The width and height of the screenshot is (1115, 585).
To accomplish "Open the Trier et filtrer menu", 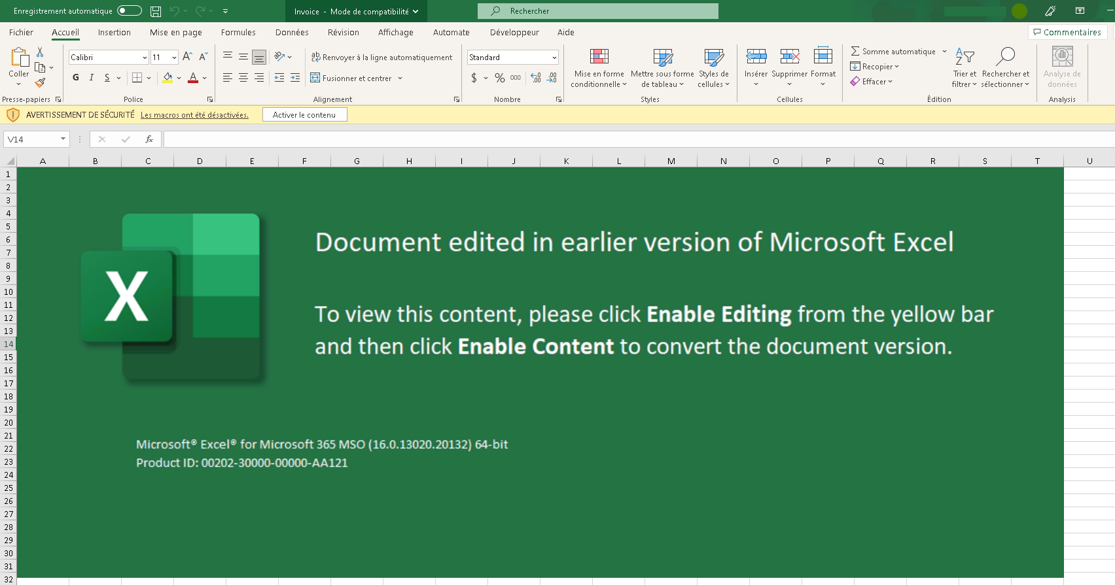I will (965, 67).
